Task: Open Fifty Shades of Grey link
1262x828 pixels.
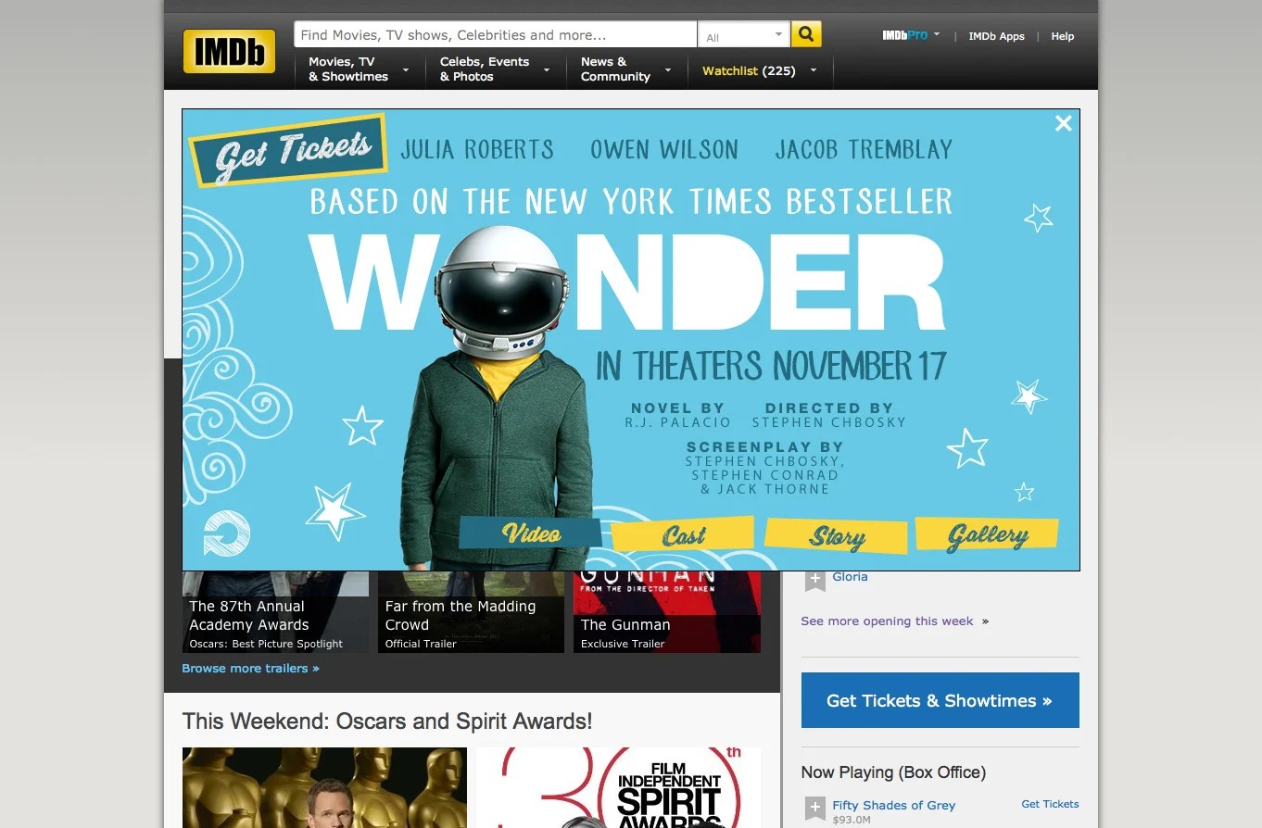Action: [x=893, y=805]
